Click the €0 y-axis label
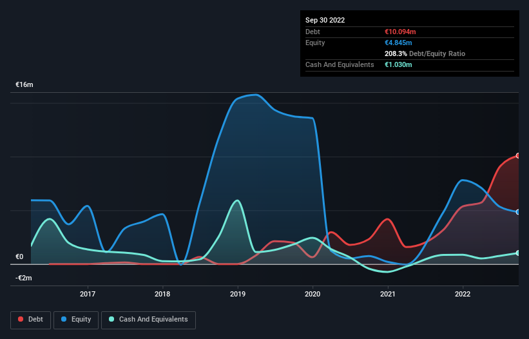 [19, 257]
